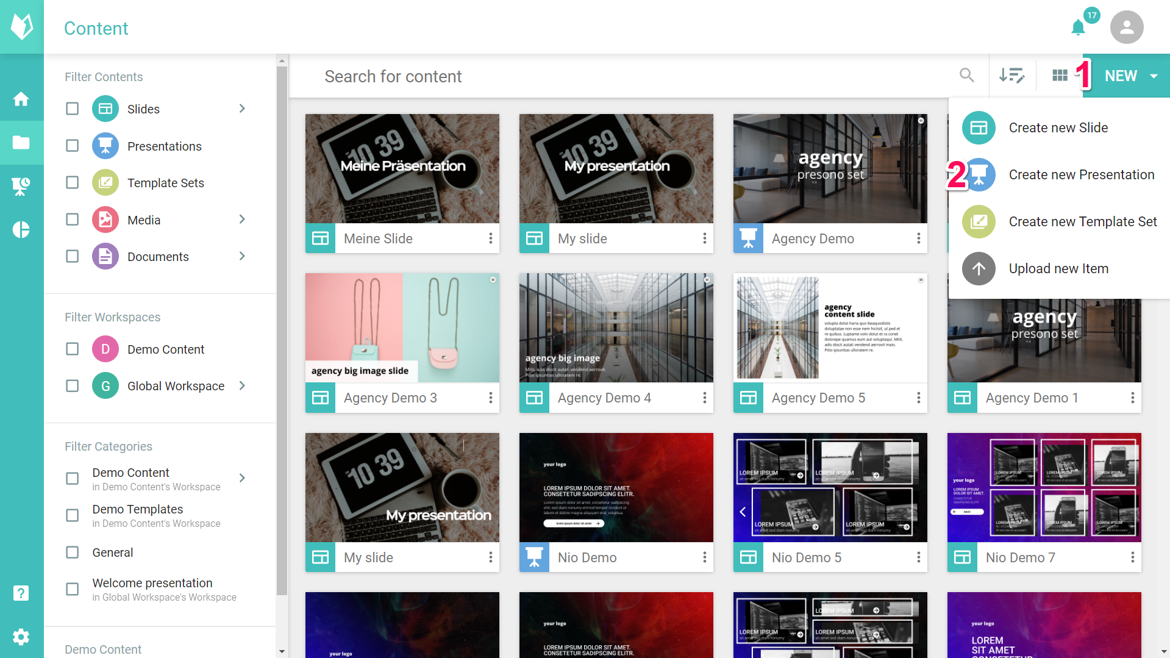The image size is (1170, 658).
Task: Select Create new Presentation
Action: [x=1081, y=175]
